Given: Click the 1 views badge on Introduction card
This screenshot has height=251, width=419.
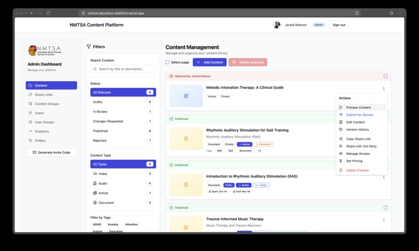Looking at the screenshot, I should click(x=261, y=185).
